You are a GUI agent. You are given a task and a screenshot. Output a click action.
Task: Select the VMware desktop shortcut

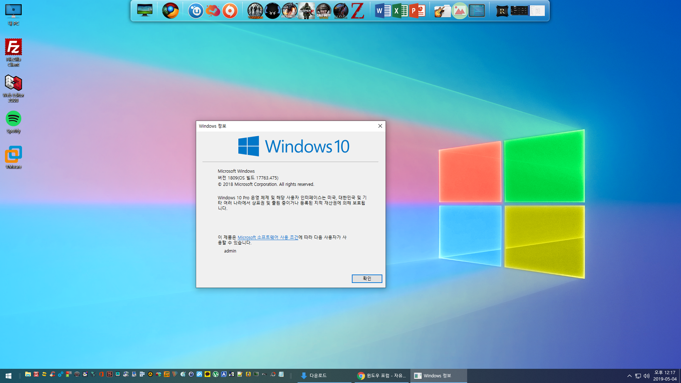point(13,157)
